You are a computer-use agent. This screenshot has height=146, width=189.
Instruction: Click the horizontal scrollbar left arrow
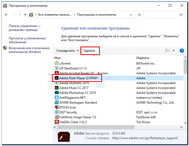(x=55, y=127)
